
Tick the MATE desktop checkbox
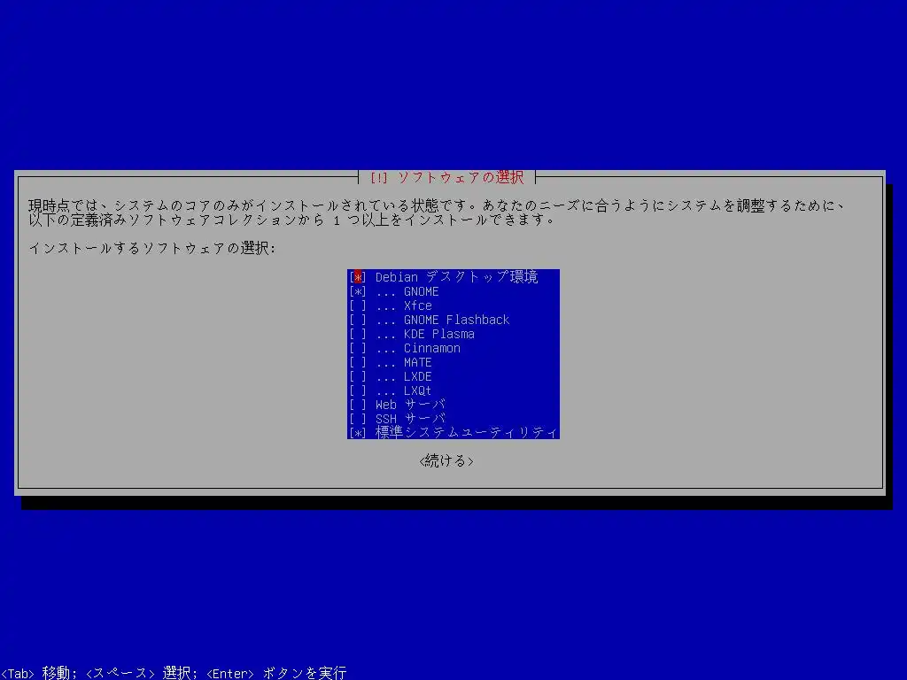click(358, 362)
